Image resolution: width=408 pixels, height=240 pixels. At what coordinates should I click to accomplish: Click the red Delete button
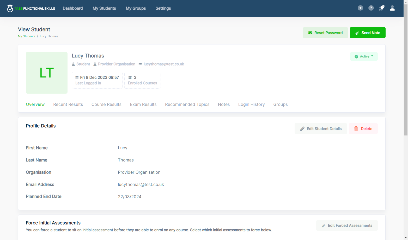click(x=363, y=129)
